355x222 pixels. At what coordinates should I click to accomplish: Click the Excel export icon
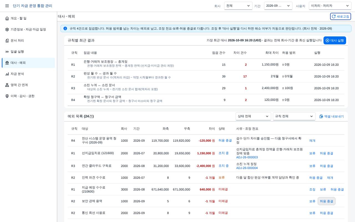click(x=321, y=116)
